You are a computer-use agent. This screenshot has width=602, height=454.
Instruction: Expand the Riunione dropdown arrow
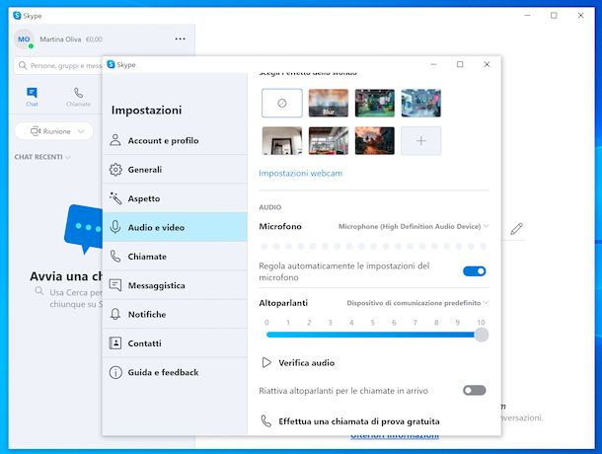click(81, 131)
